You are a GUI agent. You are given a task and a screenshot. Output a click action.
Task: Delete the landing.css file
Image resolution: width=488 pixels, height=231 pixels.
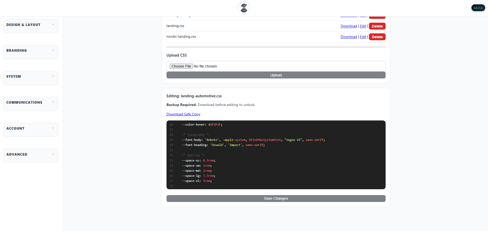coord(377,26)
